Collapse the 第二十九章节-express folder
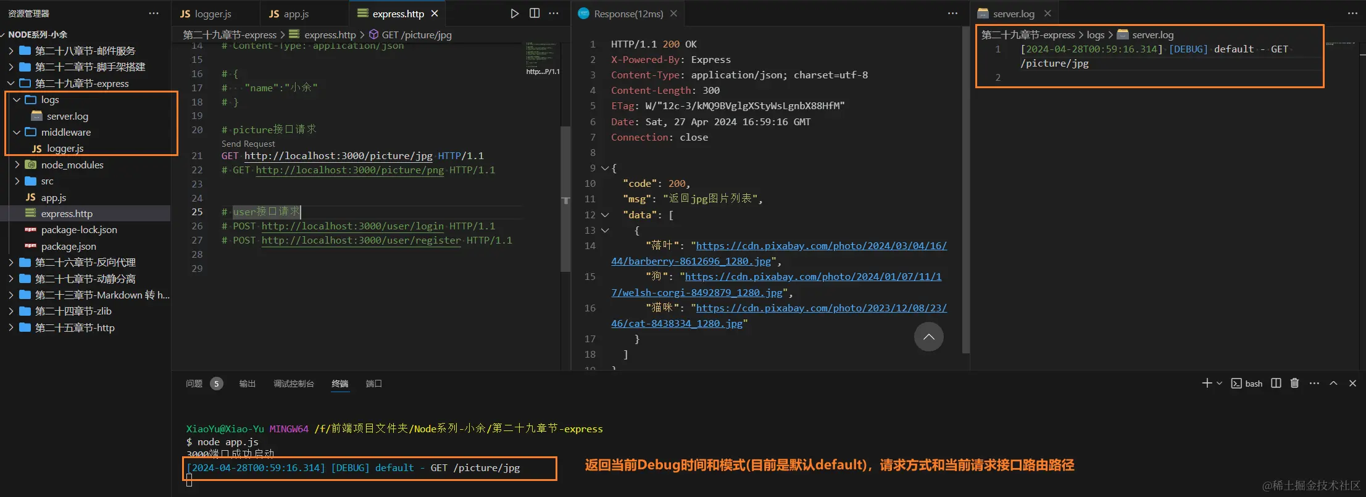 click(10, 83)
